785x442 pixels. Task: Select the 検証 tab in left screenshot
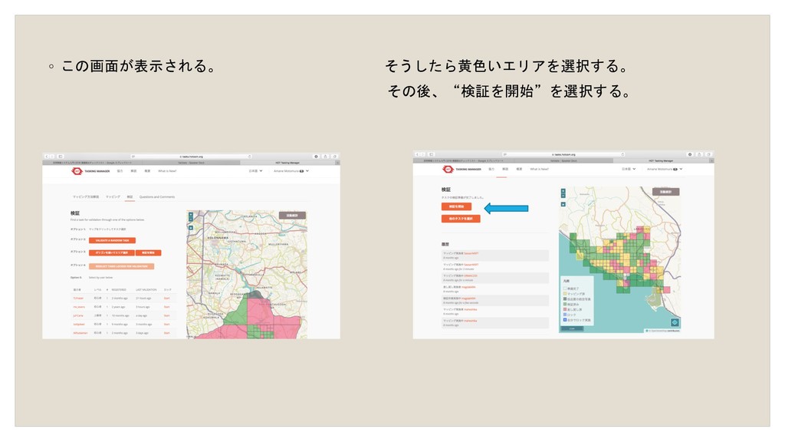click(x=130, y=197)
